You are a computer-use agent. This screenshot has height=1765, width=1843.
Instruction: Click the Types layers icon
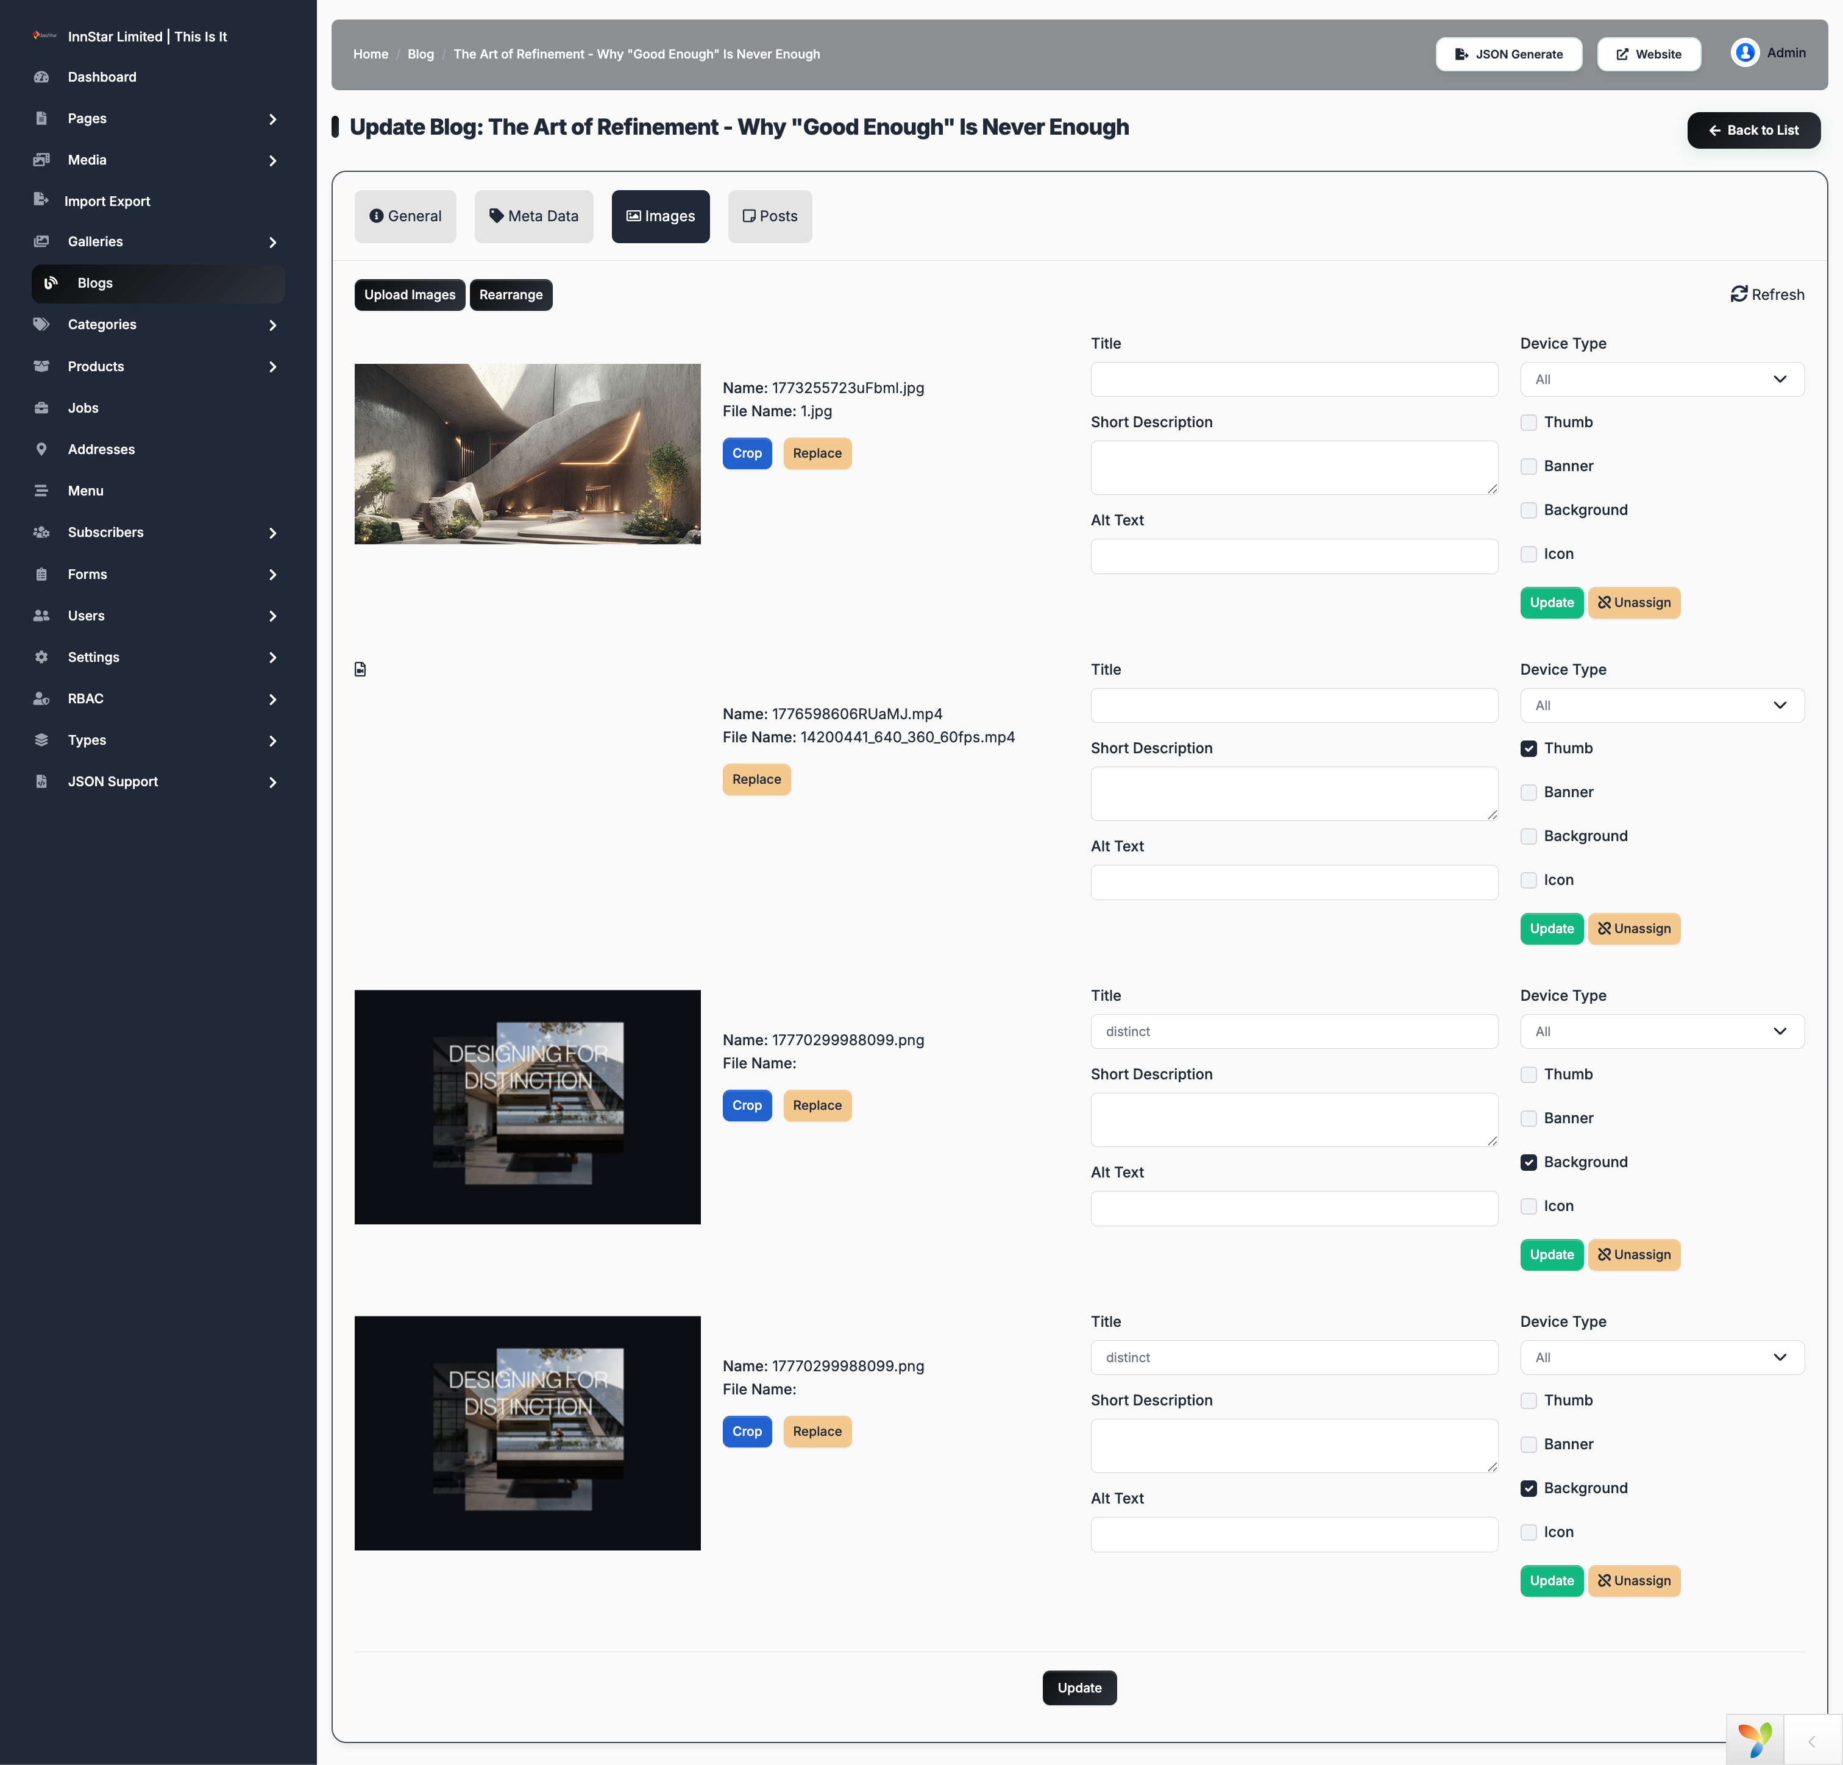[x=41, y=740]
